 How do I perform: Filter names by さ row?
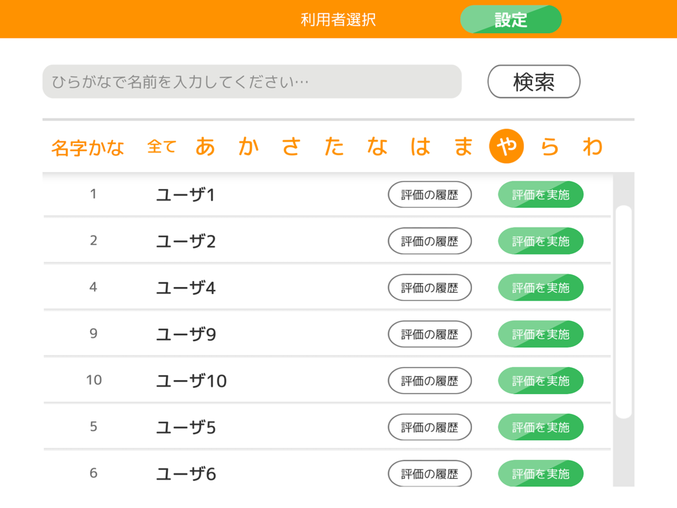tap(291, 146)
